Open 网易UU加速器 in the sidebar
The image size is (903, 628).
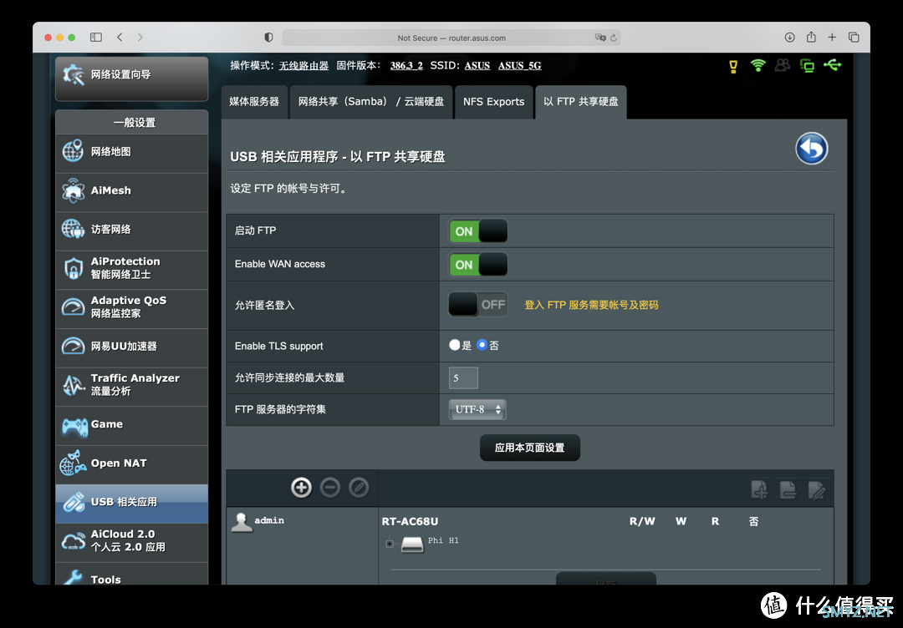pyautogui.click(x=132, y=347)
